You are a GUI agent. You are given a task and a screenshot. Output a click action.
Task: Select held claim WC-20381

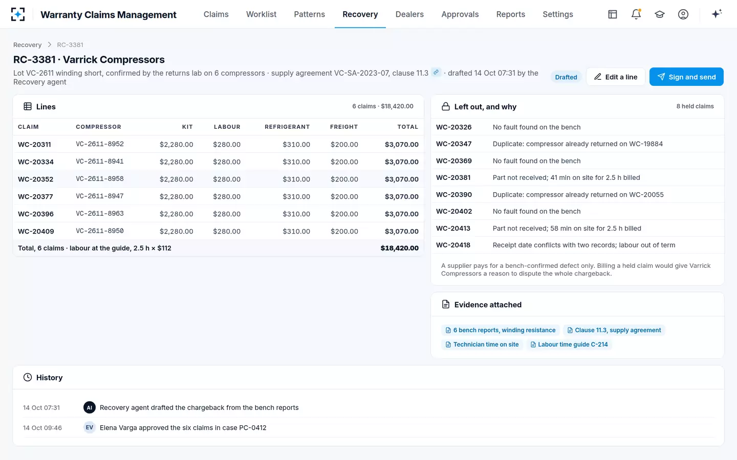coord(453,177)
